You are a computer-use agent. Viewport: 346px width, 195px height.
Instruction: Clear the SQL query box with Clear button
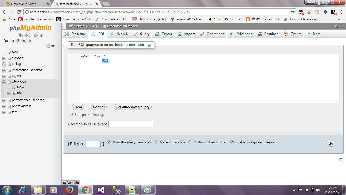(x=78, y=107)
